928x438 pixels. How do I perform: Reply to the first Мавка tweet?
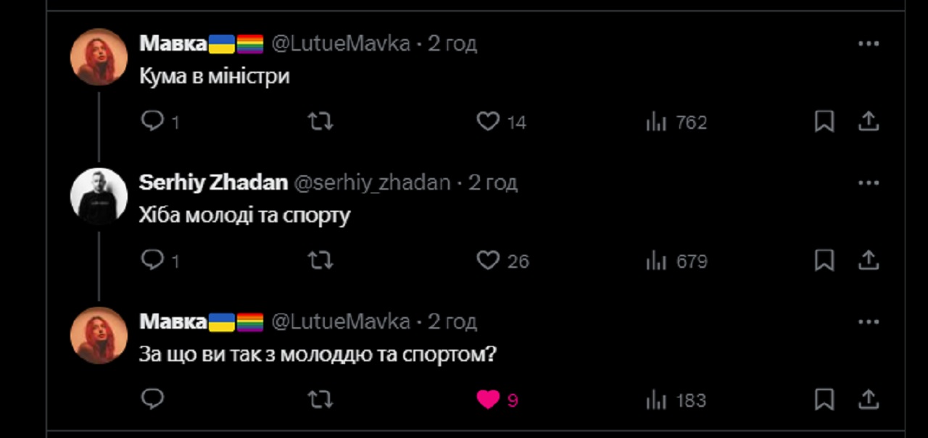tap(152, 122)
